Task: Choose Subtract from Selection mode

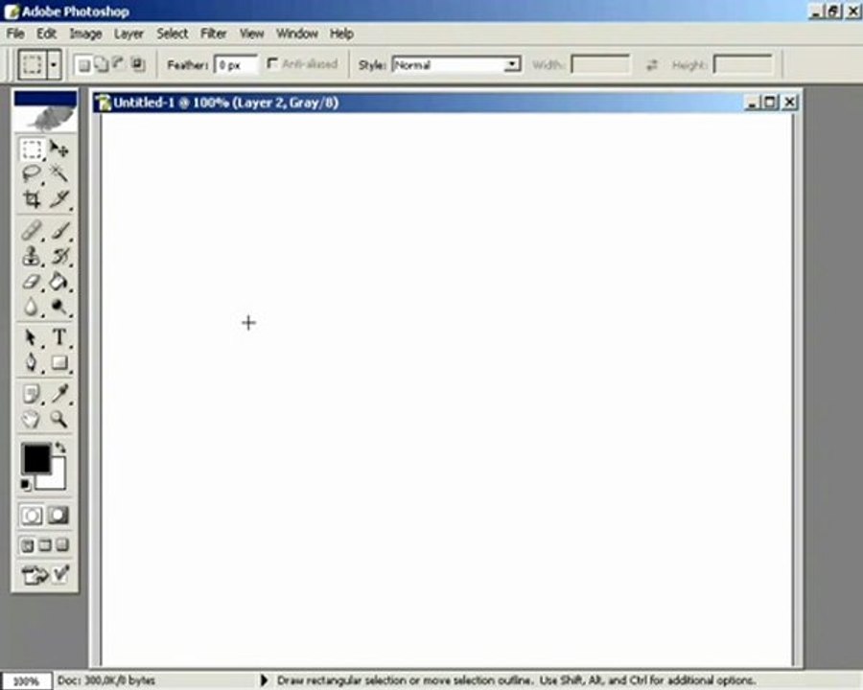Action: [119, 65]
